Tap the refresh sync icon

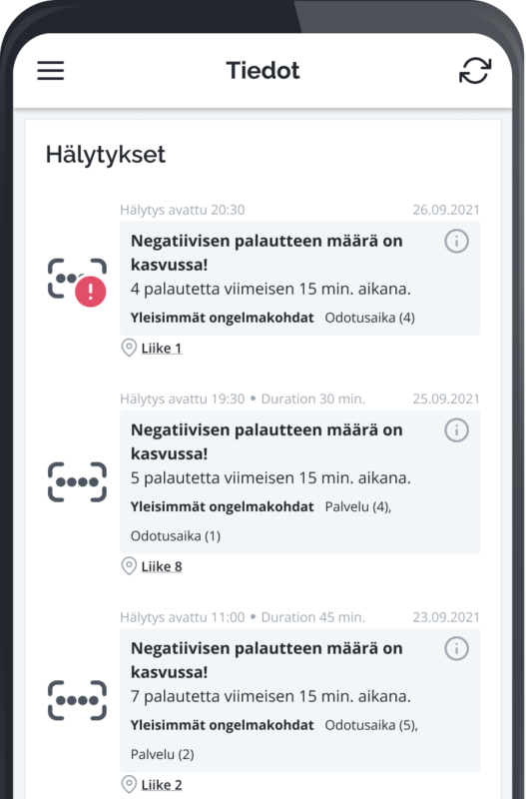[x=475, y=70]
